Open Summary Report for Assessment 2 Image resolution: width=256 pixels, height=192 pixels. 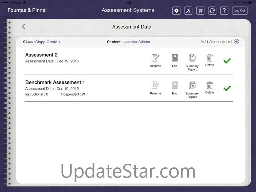pyautogui.click(x=192, y=62)
